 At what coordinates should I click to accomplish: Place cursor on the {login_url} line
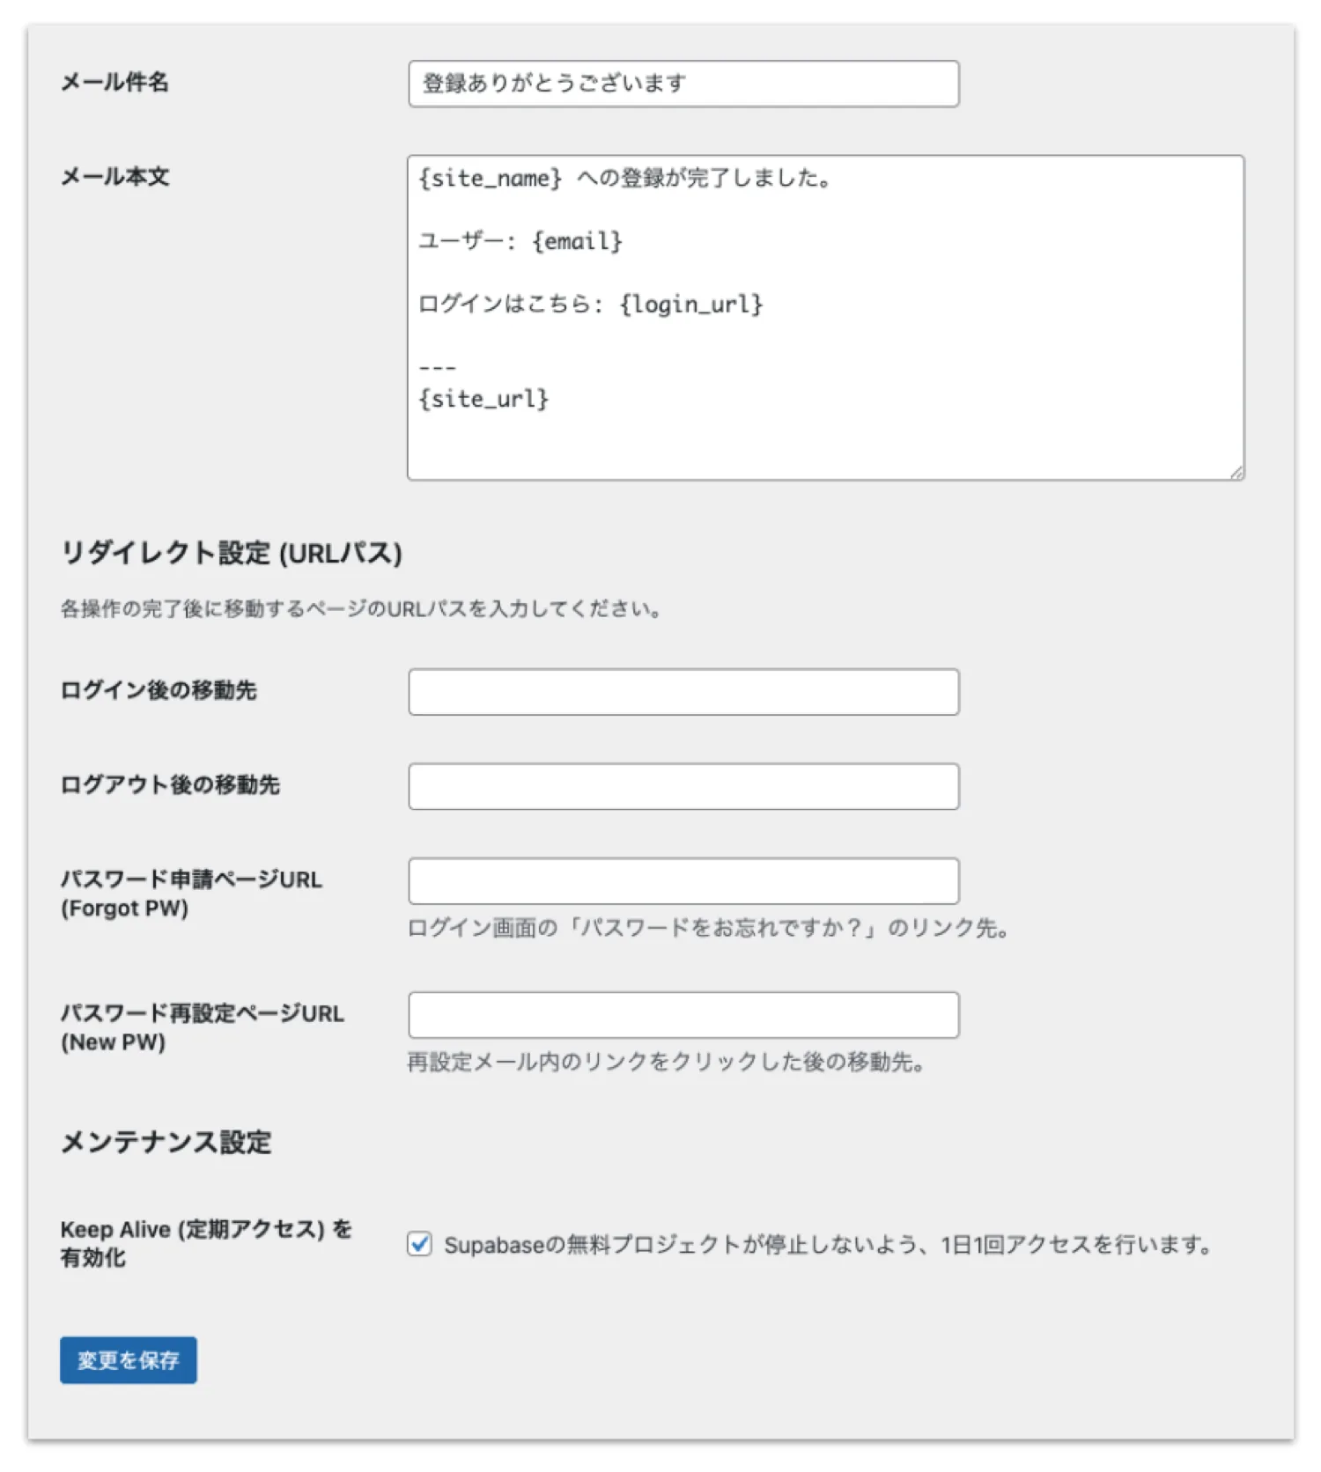pyautogui.click(x=590, y=305)
